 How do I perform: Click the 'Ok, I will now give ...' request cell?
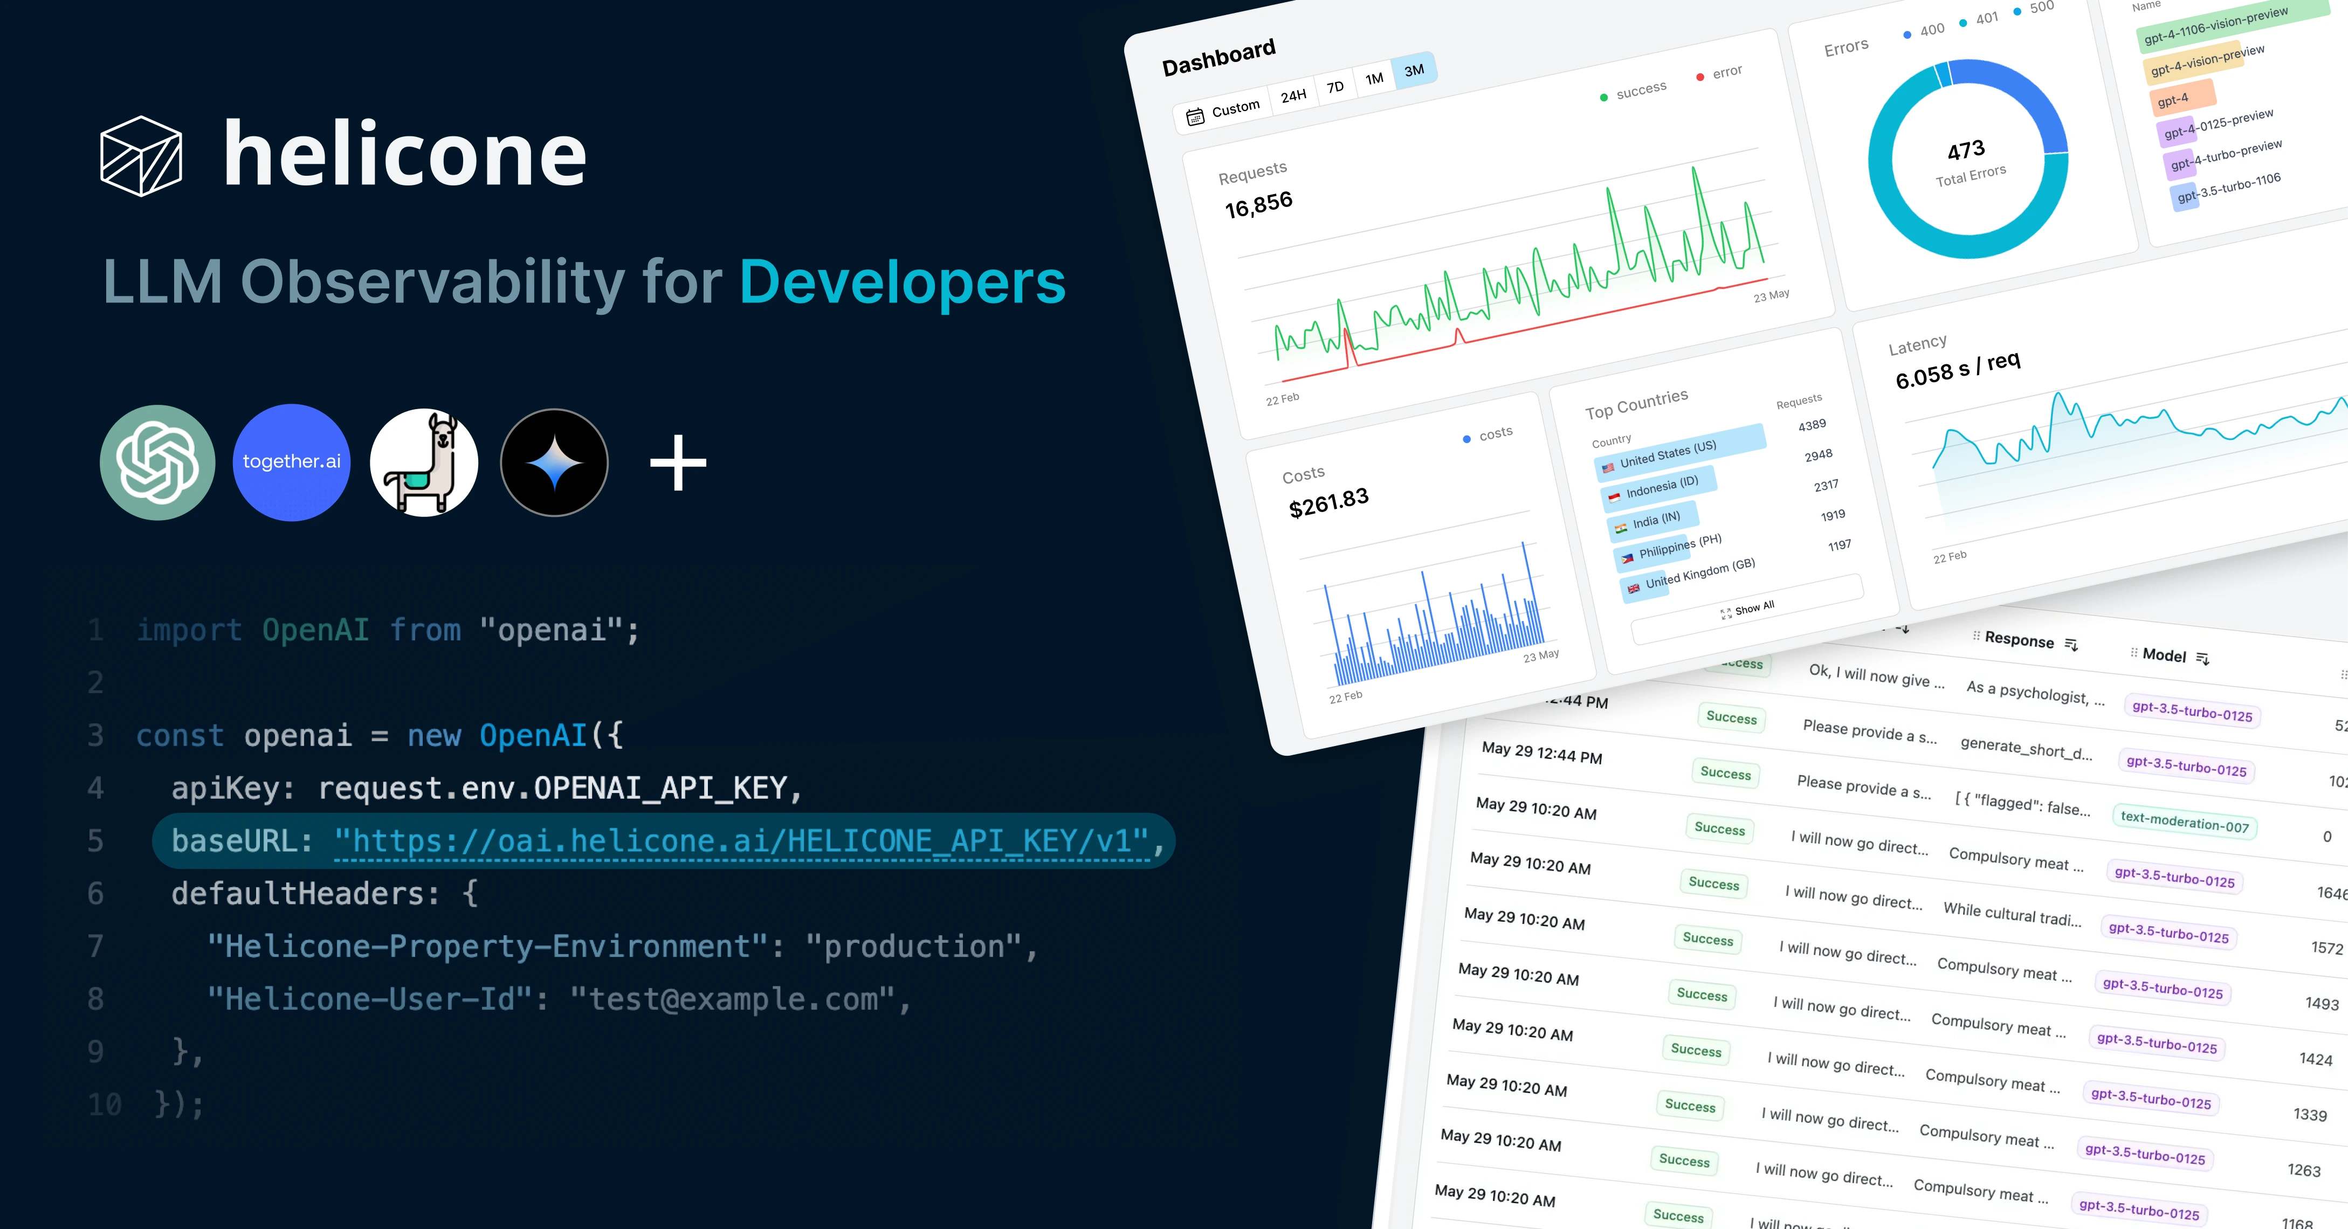pos(1877,676)
